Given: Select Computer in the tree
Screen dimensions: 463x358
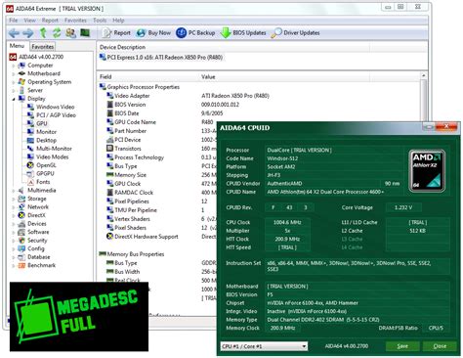Looking at the screenshot, I should click(36, 66).
